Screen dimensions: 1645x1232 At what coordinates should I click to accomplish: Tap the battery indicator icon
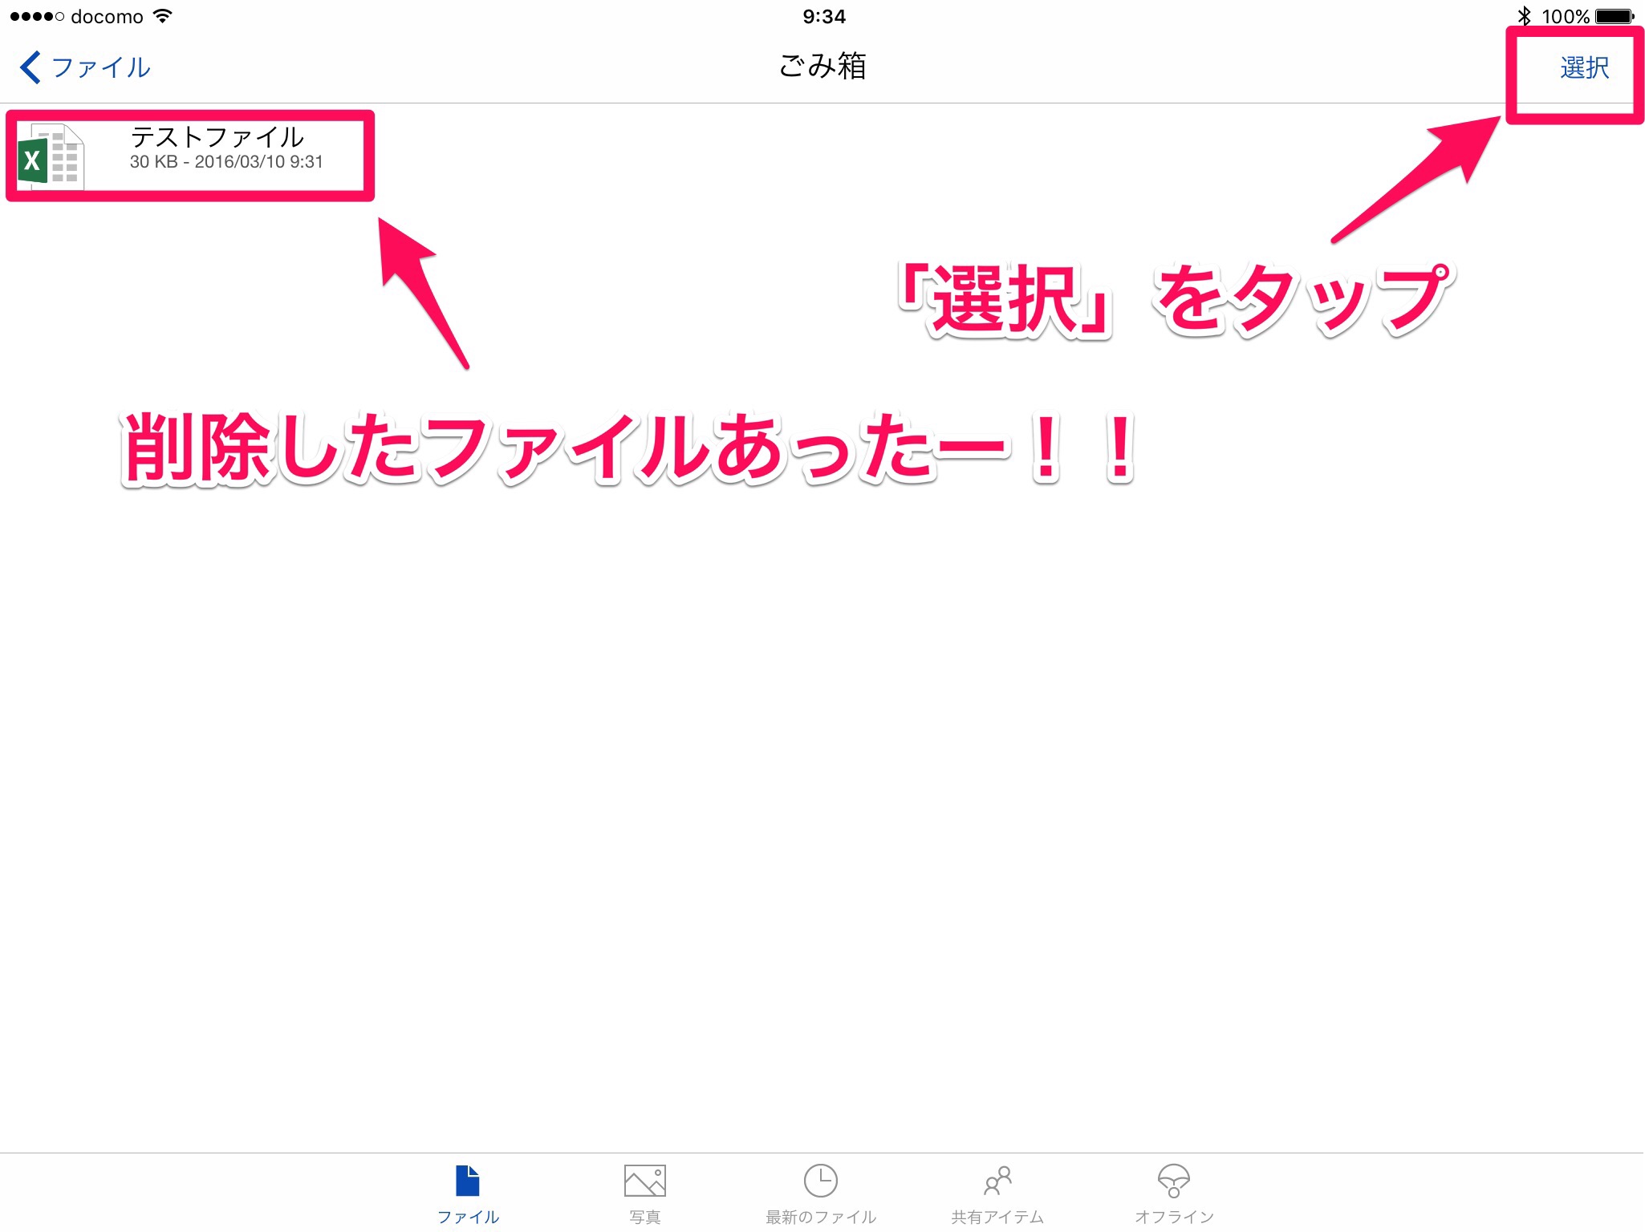click(1615, 16)
